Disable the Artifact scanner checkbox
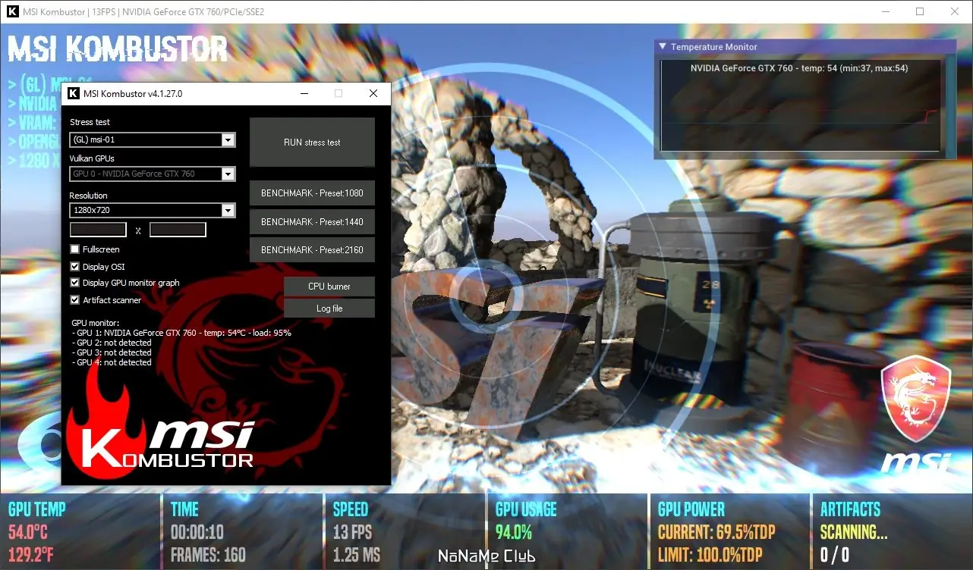The image size is (973, 570). pyautogui.click(x=74, y=300)
